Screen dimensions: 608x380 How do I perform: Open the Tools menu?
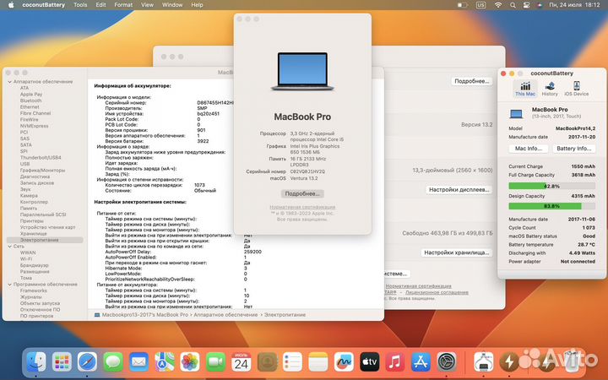tap(80, 5)
